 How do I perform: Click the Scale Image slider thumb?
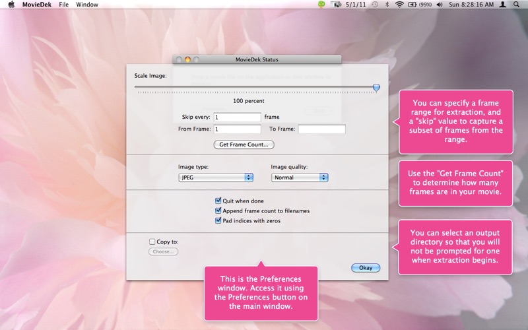pos(376,88)
